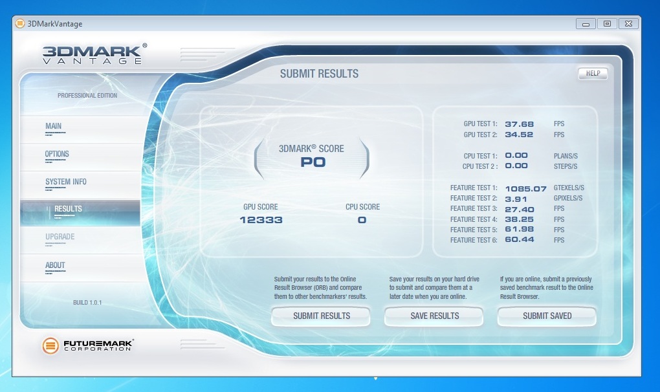Screen dimensions: 660x392
Task: Click the 3DMarkVantage window title text
Action: 55,24
